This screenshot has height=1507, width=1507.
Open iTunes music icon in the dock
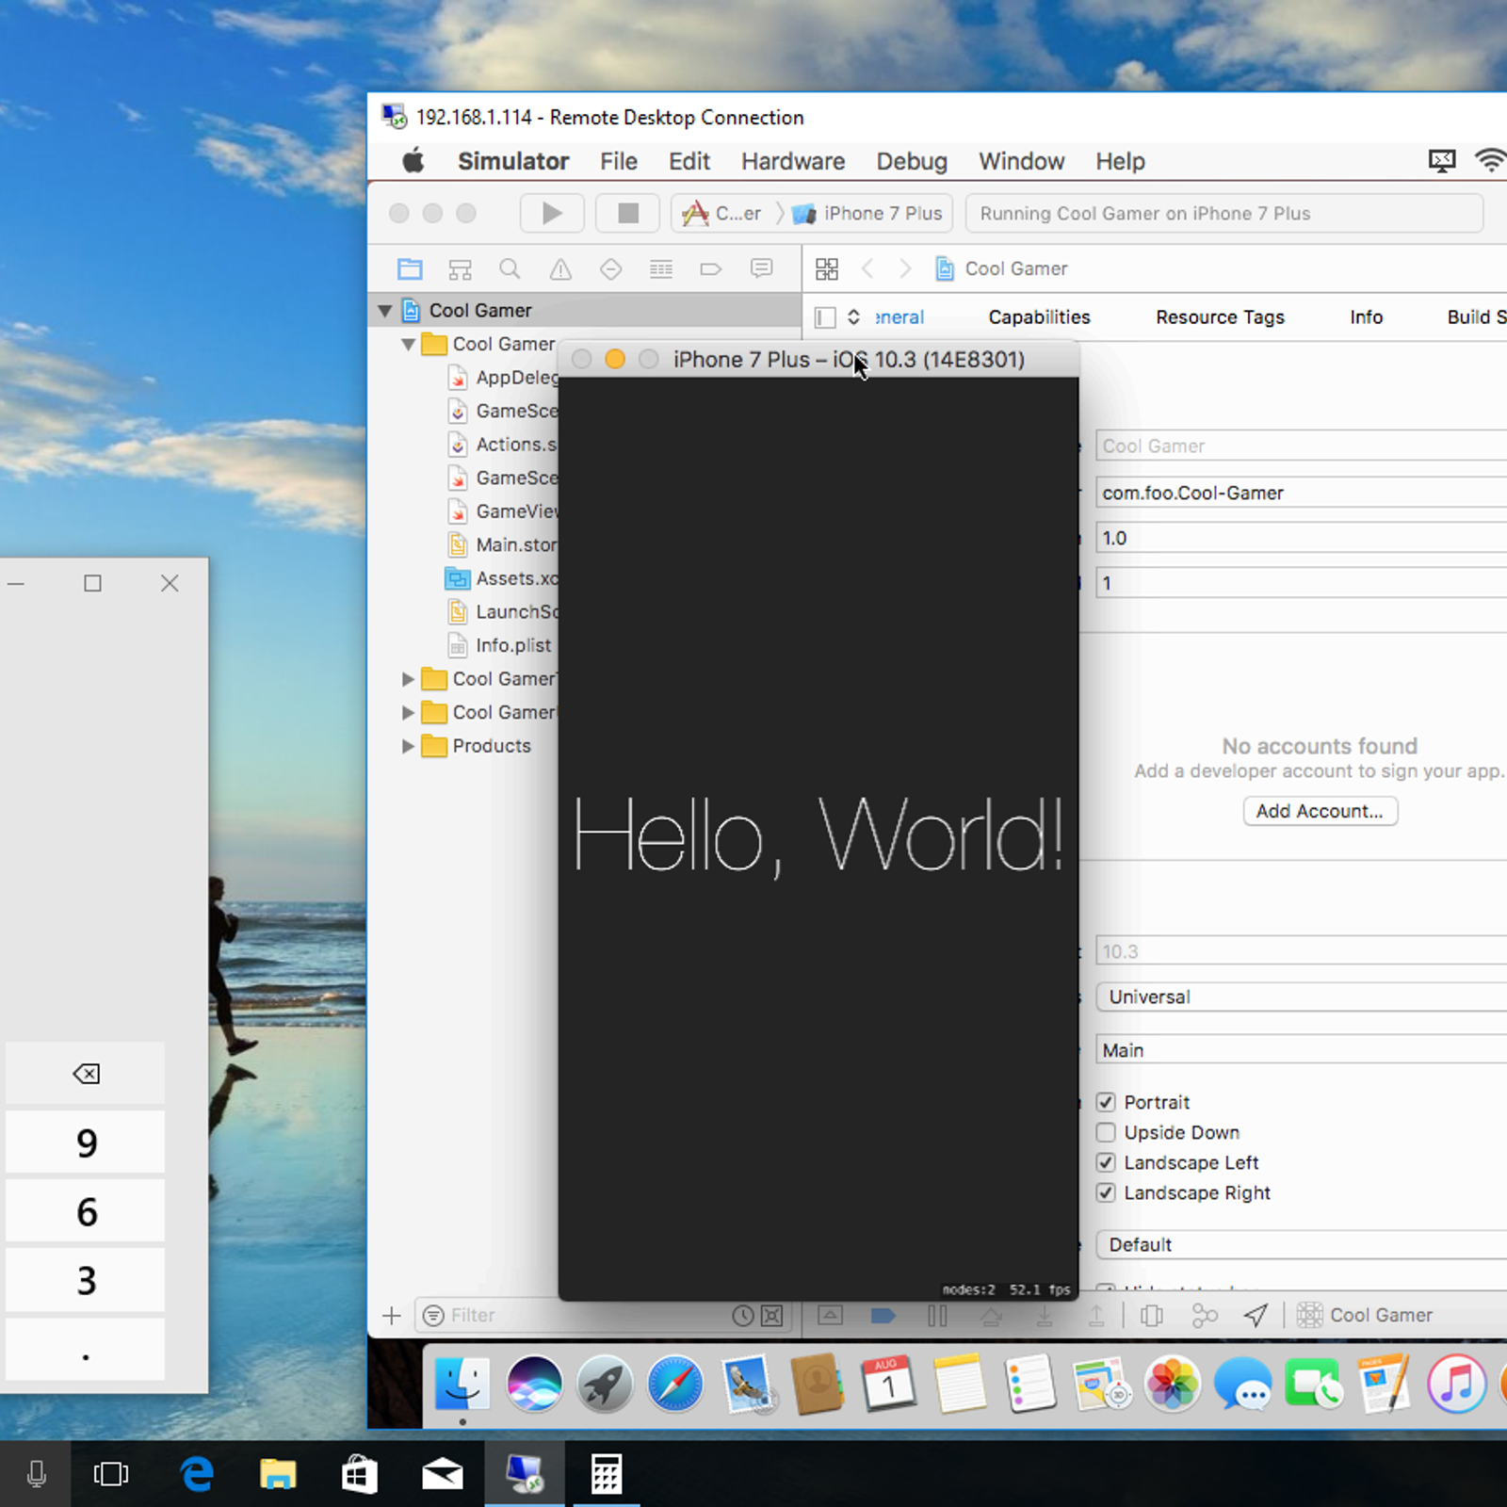[1456, 1385]
